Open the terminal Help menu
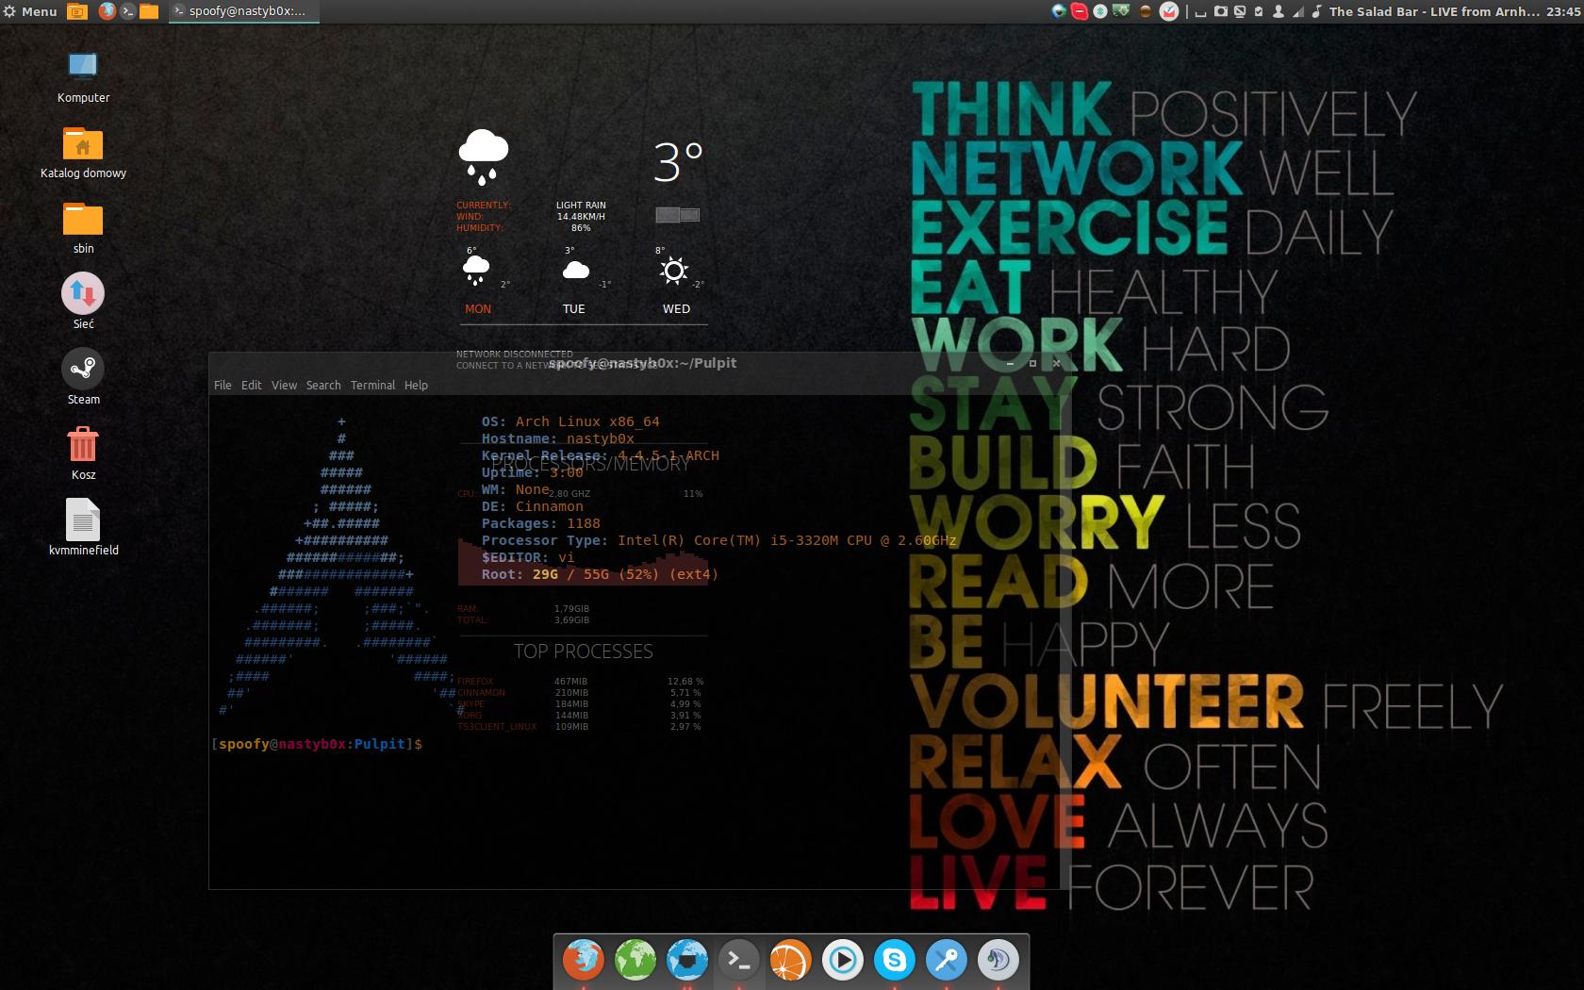 pyautogui.click(x=416, y=385)
